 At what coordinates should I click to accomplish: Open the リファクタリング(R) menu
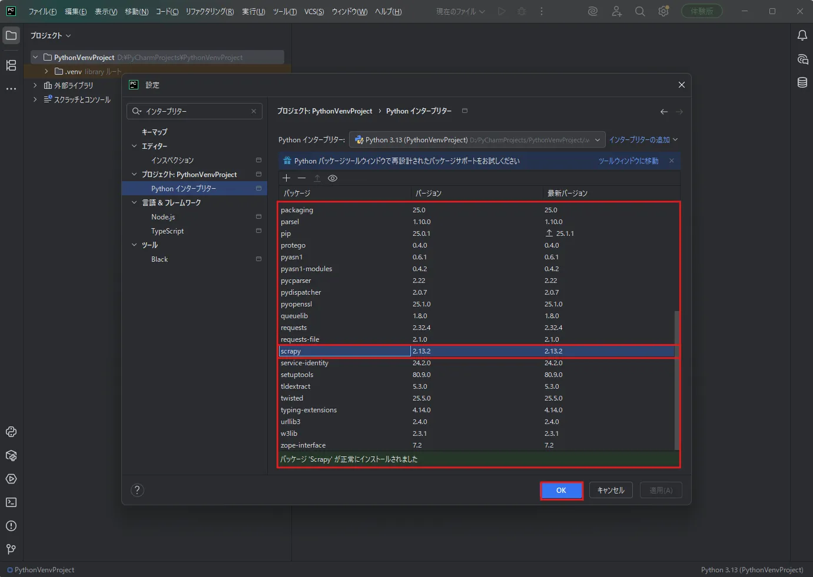[210, 12]
